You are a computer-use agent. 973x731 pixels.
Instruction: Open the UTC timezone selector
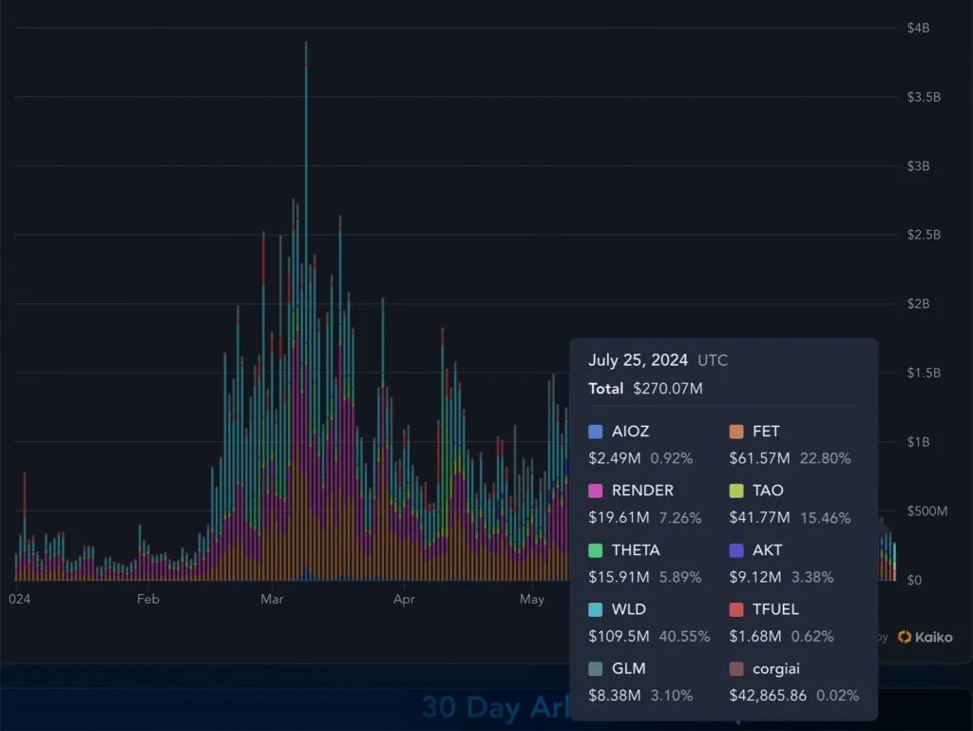pos(715,361)
